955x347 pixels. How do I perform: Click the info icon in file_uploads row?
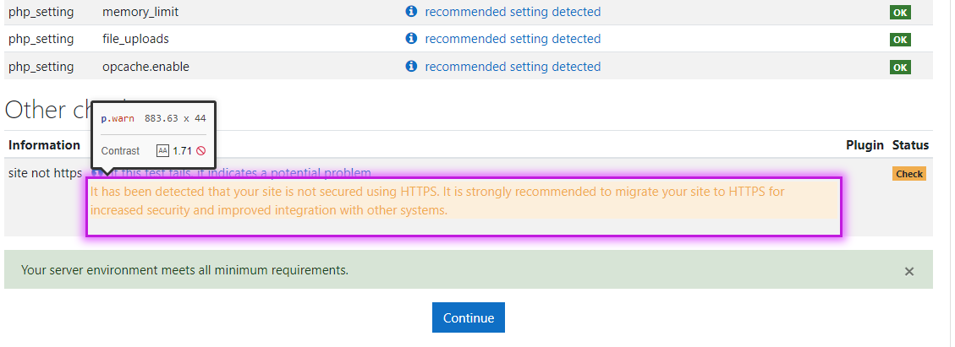tap(411, 38)
